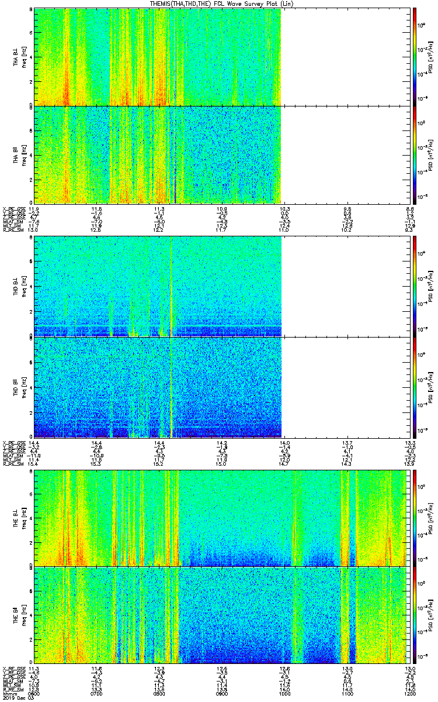Click the PSD color bar beside THA B-perpendicular
The height and width of the screenshot is (702, 438).
click(x=415, y=57)
